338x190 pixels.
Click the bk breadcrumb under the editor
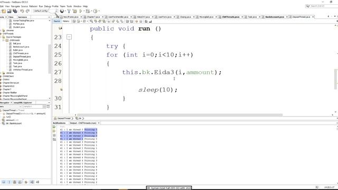(x=80, y=118)
